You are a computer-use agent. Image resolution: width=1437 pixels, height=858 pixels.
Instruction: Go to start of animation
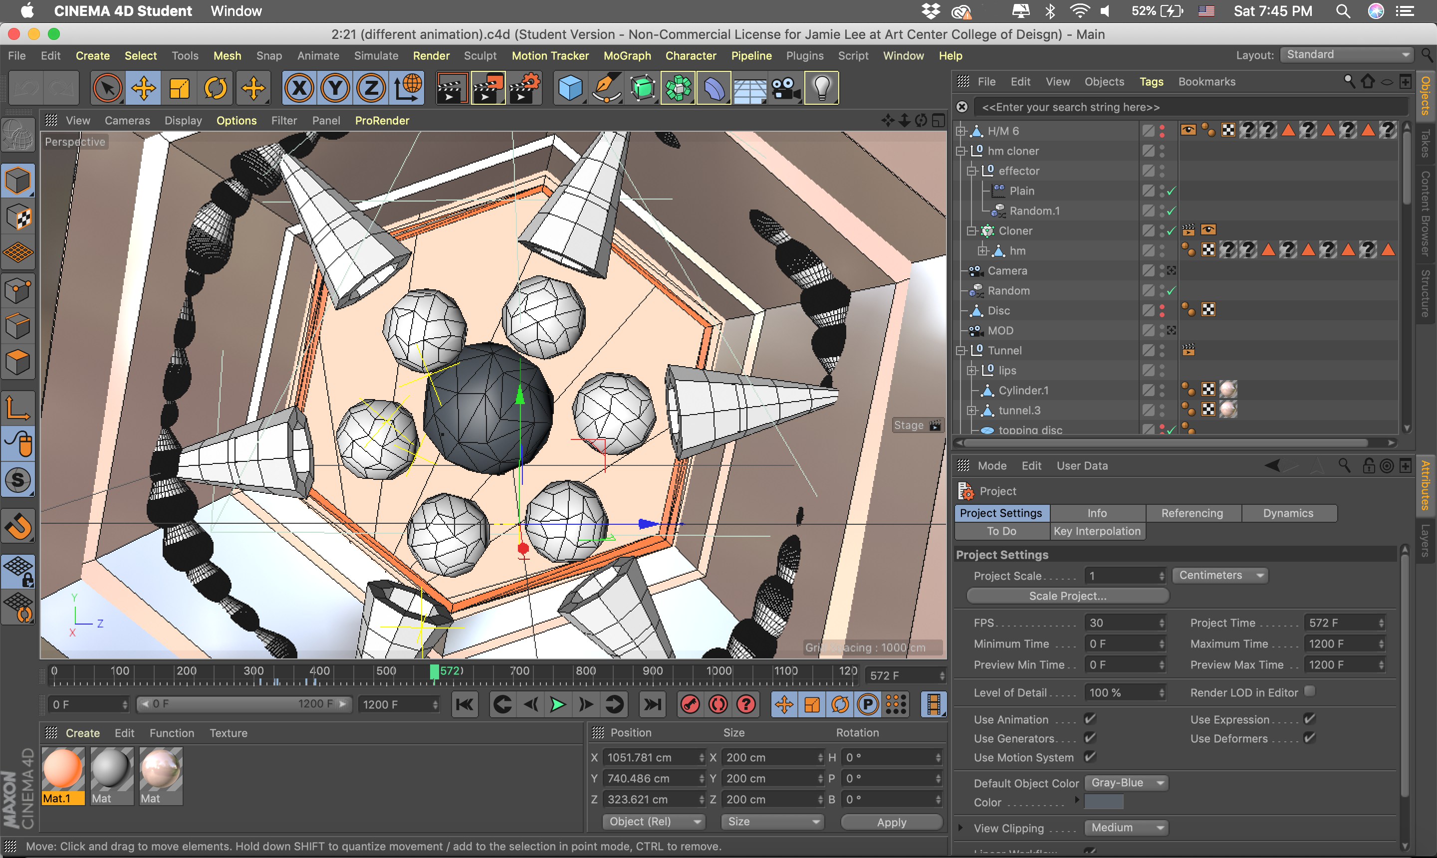(465, 704)
